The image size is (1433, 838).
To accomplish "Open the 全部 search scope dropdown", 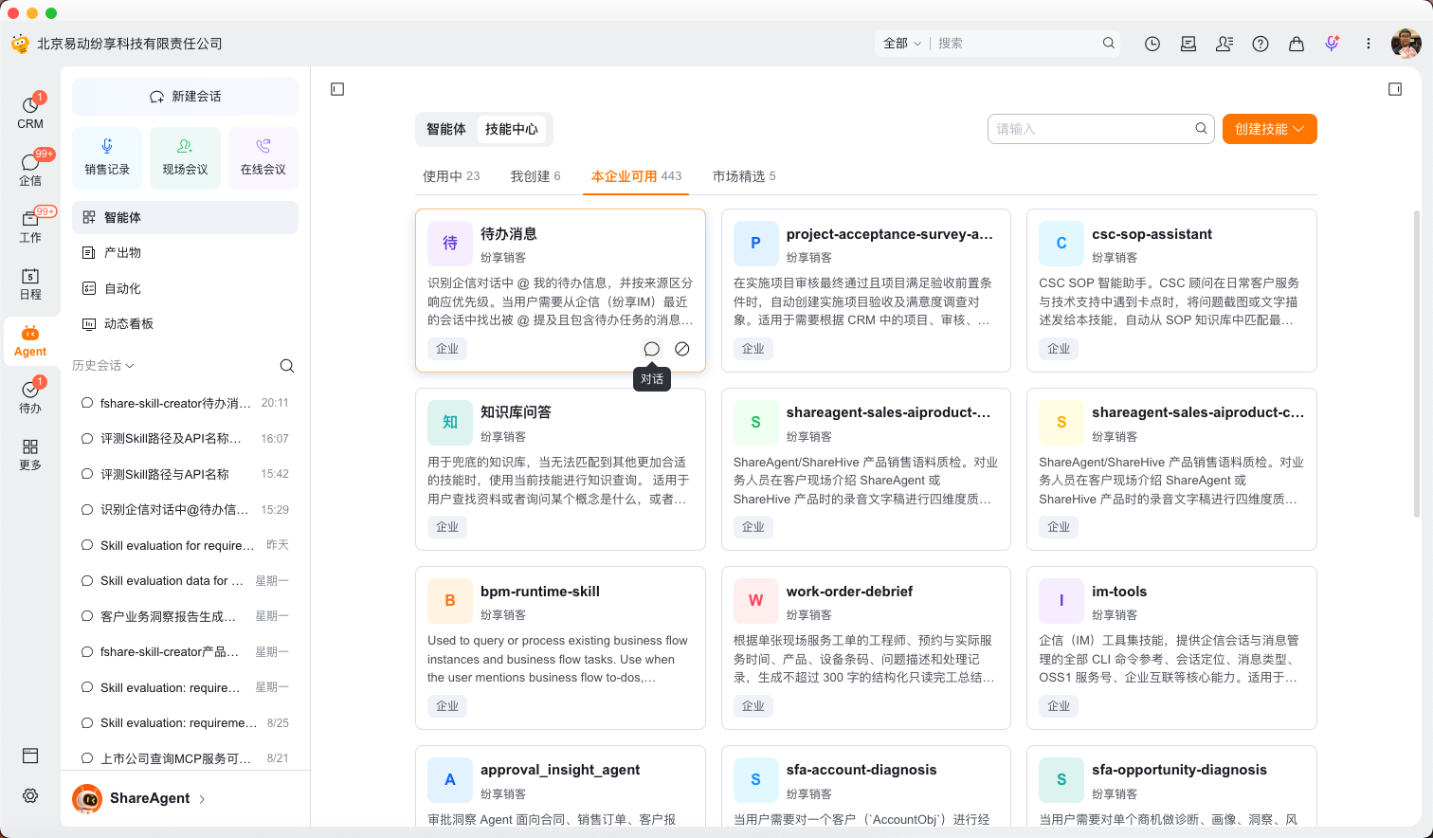I will coord(901,44).
